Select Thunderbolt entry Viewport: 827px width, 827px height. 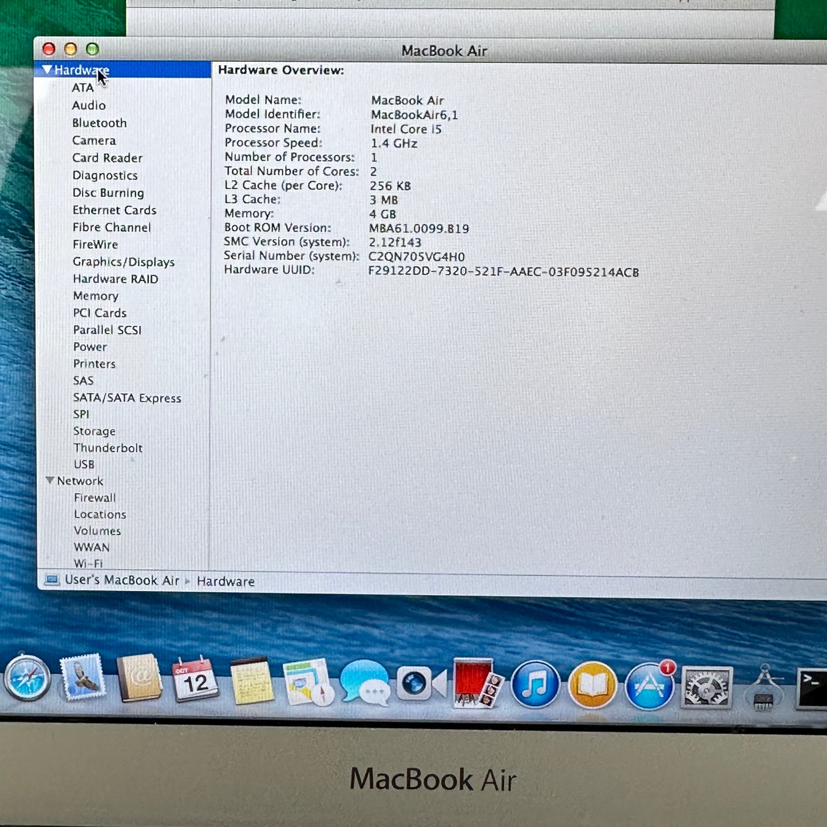coord(108,448)
